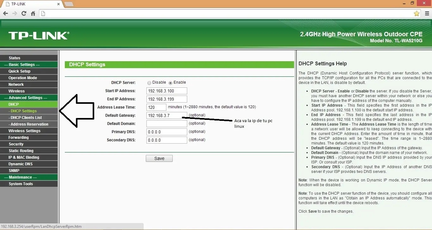The height and width of the screenshot is (230, 432).
Task: Click the Primary DNS field
Action: 167,132
